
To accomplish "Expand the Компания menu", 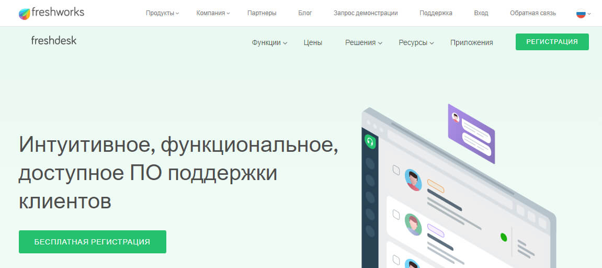I will (x=213, y=13).
